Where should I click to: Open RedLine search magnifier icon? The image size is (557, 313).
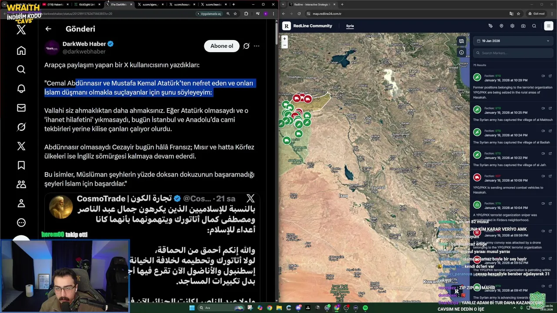coord(534,26)
